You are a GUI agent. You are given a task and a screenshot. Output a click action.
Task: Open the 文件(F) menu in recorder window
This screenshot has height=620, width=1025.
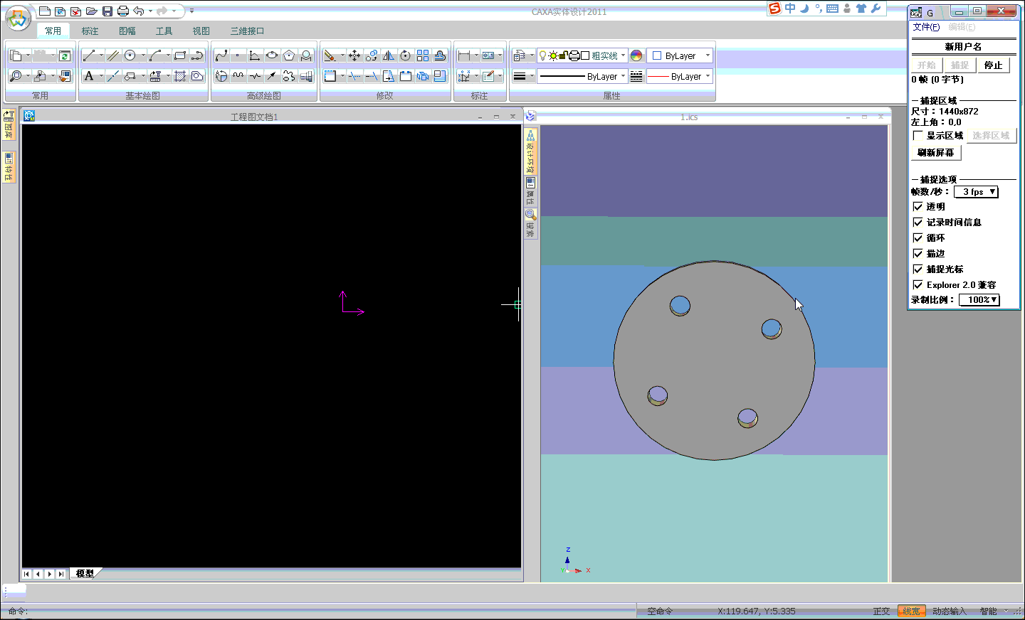[926, 27]
